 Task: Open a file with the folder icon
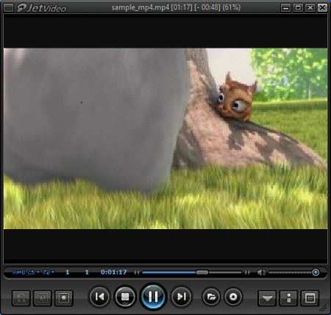point(211,297)
